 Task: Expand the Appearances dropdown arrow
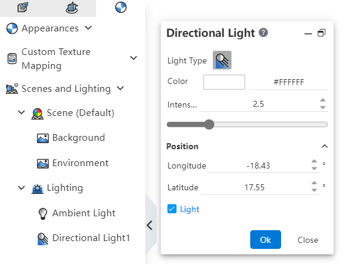88,28
